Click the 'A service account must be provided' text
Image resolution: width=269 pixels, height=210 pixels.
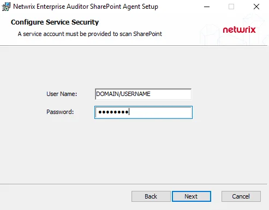90,34
